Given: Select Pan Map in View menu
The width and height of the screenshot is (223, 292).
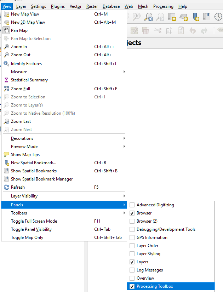Looking at the screenshot, I should tap(19, 30).
